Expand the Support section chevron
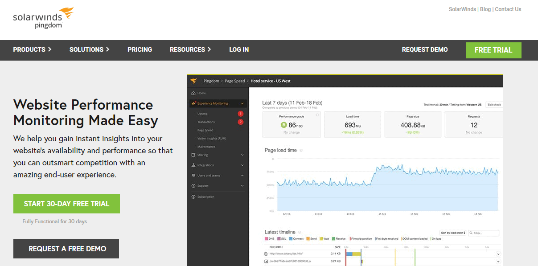The width and height of the screenshot is (538, 266). pos(242,186)
